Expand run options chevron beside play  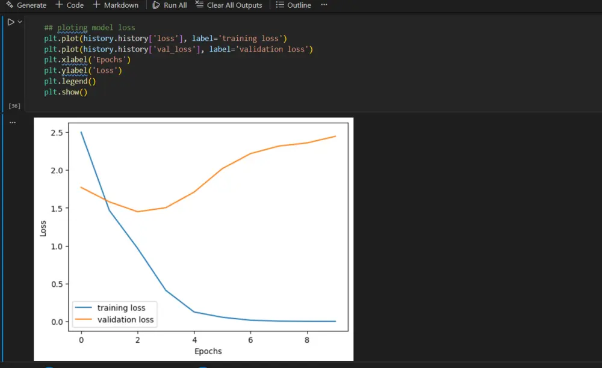click(x=20, y=22)
